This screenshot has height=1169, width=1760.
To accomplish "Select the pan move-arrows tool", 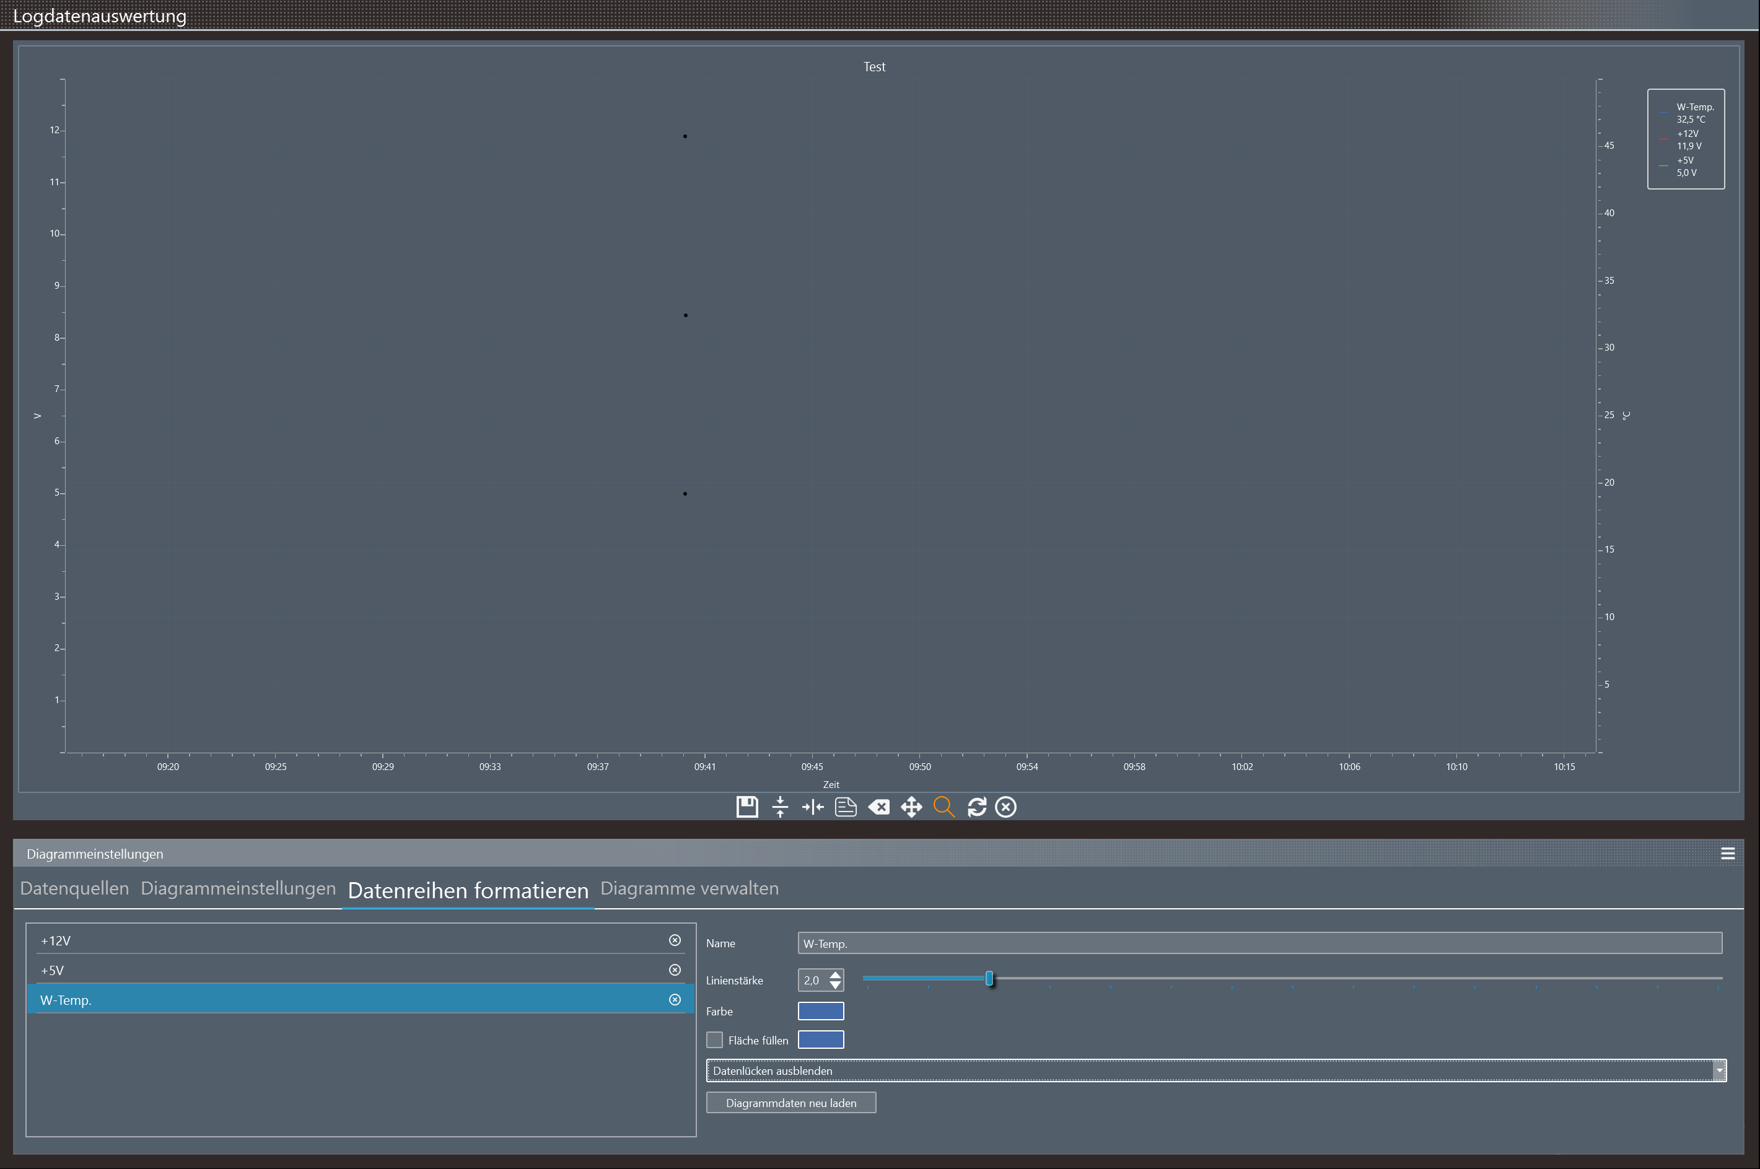I will pyautogui.click(x=911, y=807).
